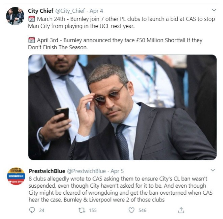Like the PrestwichBlue tweet with the heart icon
Image resolution: width=223 pixels, height=219 pixels.
point(132,210)
